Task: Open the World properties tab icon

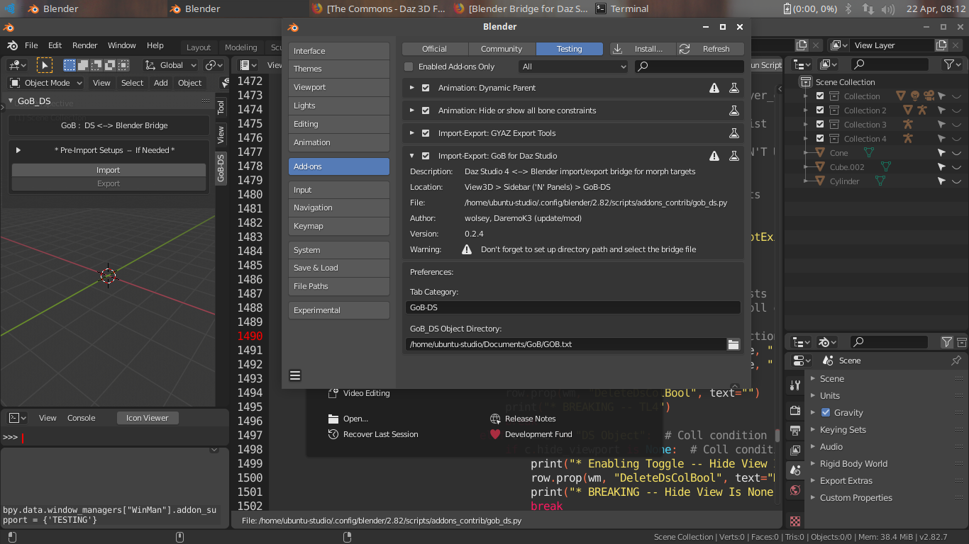Action: [x=794, y=490]
